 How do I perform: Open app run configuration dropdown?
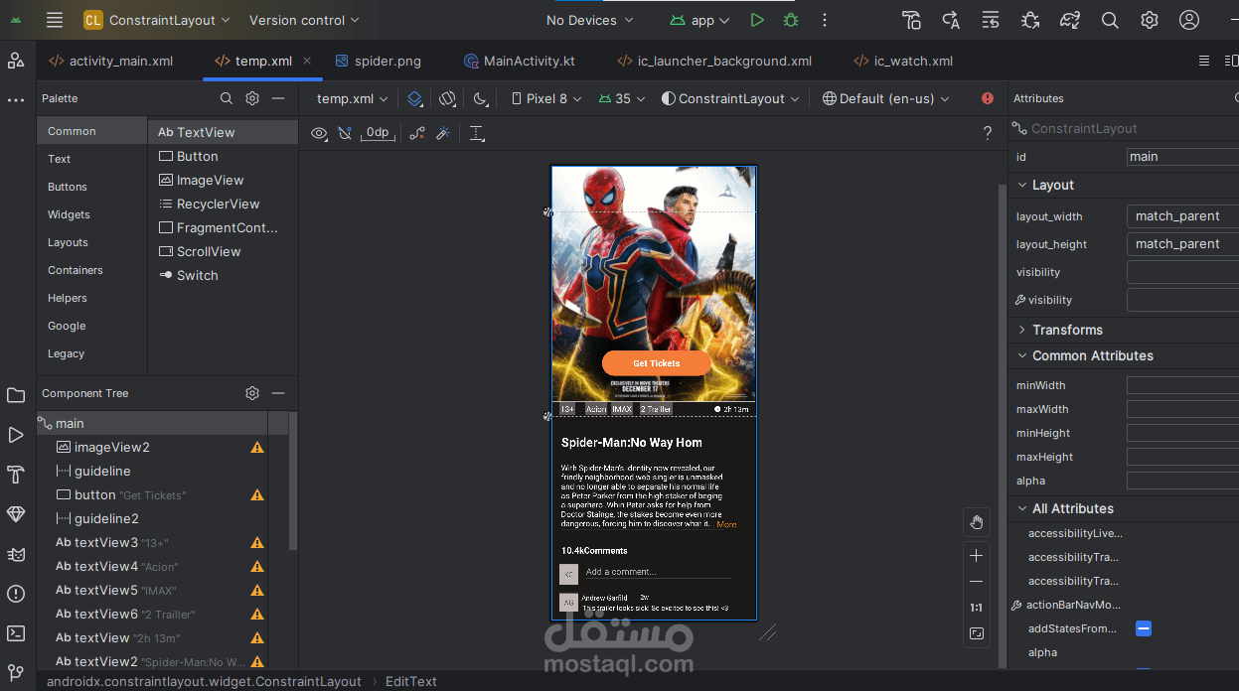coord(699,20)
